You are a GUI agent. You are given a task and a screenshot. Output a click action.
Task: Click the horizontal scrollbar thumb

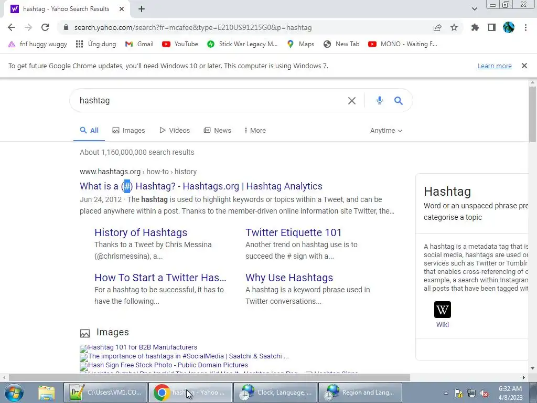coord(209,377)
